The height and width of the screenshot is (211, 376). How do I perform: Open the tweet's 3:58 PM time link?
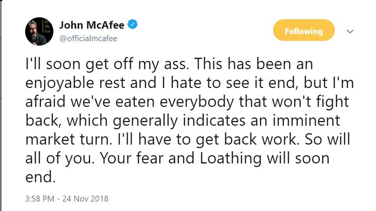click(x=40, y=199)
